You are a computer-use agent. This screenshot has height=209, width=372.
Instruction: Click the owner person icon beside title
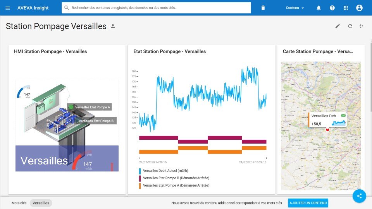[113, 26]
